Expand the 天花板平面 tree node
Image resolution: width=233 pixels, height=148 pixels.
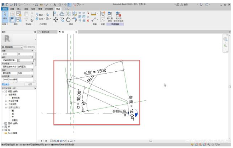click(6, 101)
